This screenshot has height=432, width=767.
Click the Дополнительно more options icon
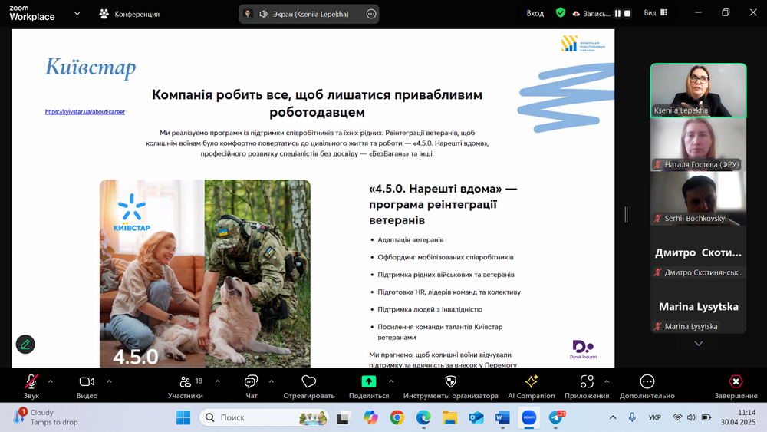pyautogui.click(x=647, y=383)
